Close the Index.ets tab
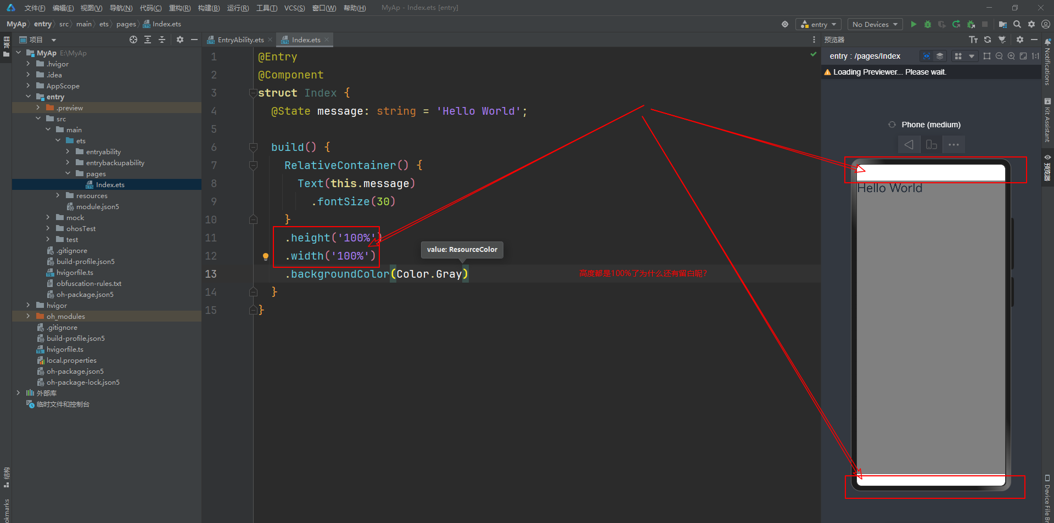Viewport: 1054px width, 523px height. (327, 40)
